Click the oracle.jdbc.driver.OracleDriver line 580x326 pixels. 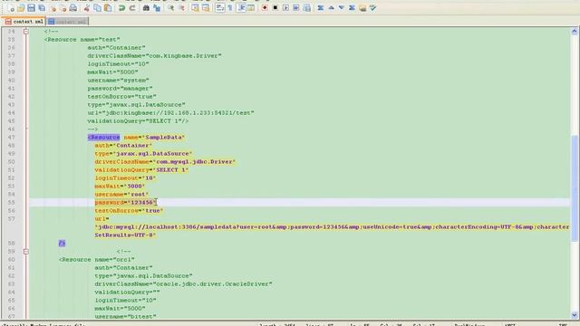(x=183, y=283)
